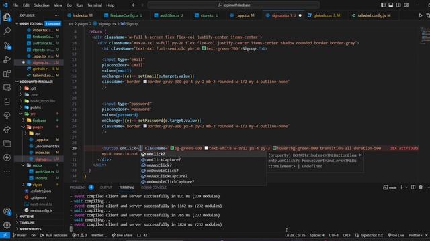Open the Run and Debug view
The height and width of the screenshot is (241, 430).
(7, 60)
